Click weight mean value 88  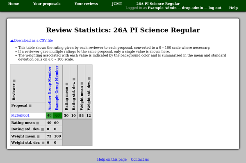pos(82,115)
